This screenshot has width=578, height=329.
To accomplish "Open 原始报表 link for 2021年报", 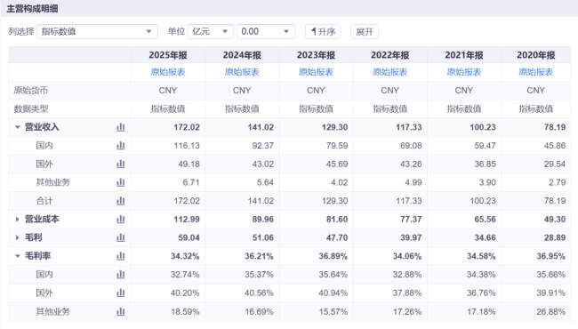I will pos(464,72).
